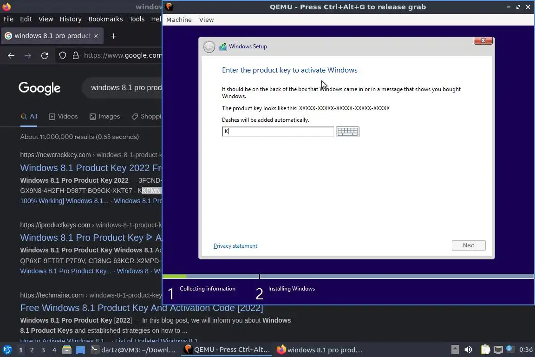This screenshot has width=535, height=357.
Task: Click the Google logo
Action: point(39,88)
